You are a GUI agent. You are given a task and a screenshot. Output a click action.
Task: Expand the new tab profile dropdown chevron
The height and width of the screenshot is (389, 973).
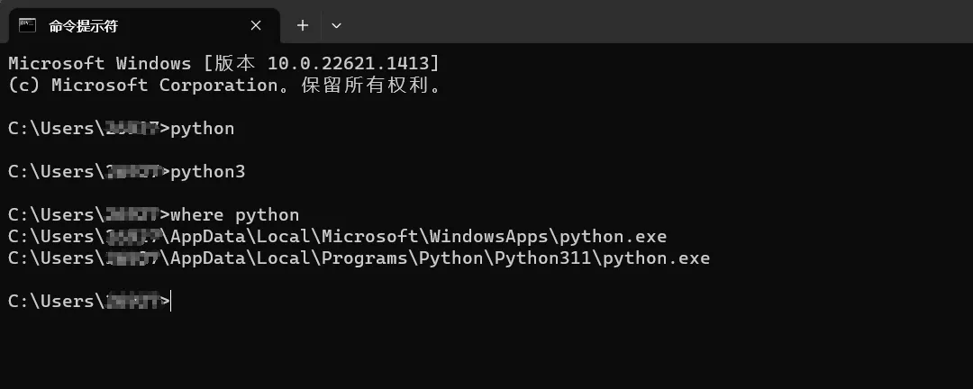point(336,25)
